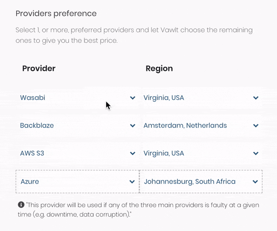Click the chevron beside Amsterdam, Netherlands
The image size is (277, 231).
(x=256, y=126)
